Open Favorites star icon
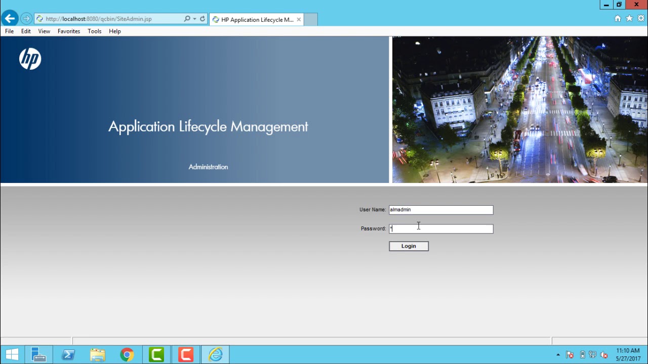The image size is (648, 364). (x=629, y=19)
